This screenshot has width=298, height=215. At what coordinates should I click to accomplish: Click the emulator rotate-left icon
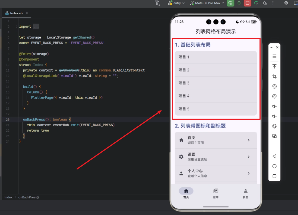pyautogui.click(x=274, y=86)
